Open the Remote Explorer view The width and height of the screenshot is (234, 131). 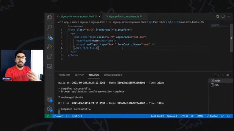pyautogui.click(x=49, y=66)
